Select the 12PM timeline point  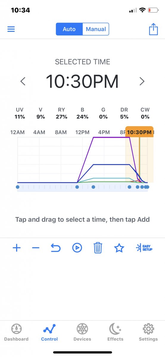tap(77, 187)
